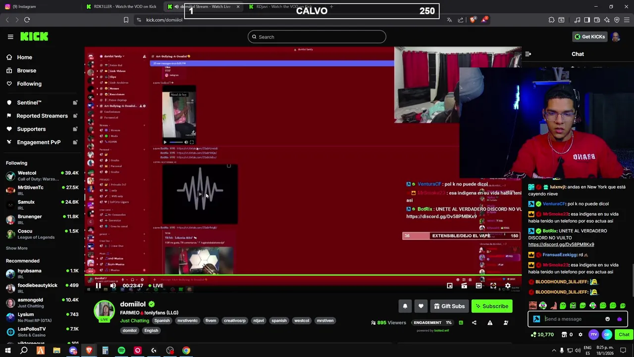Click purple gift icon in chat input
Image resolution: width=634 pixels, height=357 pixels.
pyautogui.click(x=619, y=319)
